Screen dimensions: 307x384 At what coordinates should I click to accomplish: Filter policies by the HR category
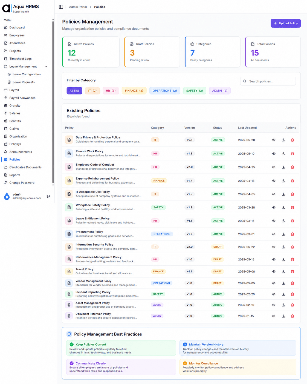(x=111, y=91)
